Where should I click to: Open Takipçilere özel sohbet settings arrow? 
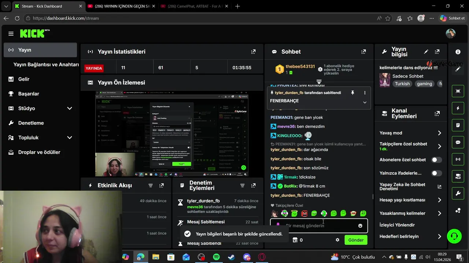440,146
